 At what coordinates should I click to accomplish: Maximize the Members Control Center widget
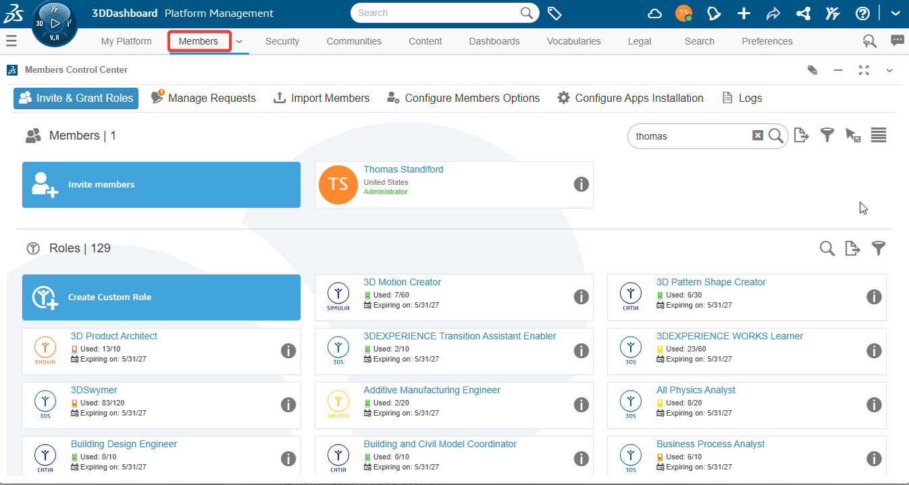tap(864, 70)
